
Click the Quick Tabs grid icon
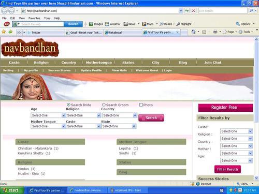coord(19,33)
